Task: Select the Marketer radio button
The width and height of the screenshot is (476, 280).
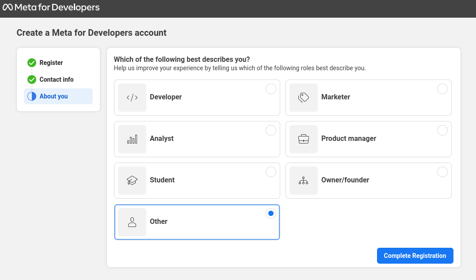Action: 442,89
